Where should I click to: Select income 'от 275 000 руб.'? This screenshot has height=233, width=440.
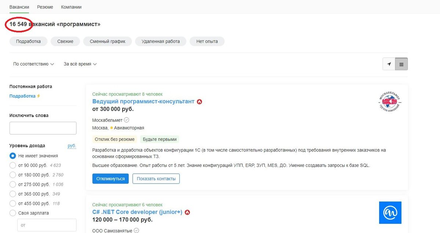point(13,184)
